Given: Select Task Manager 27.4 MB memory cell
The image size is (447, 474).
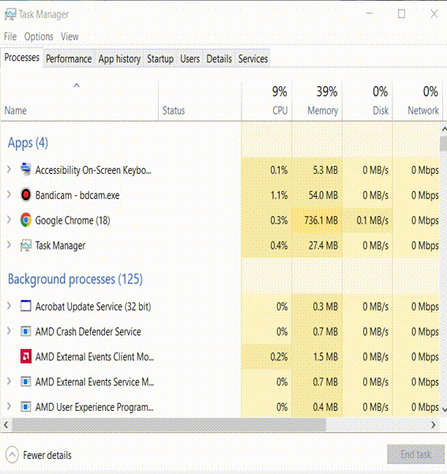Looking at the screenshot, I should pyautogui.click(x=317, y=246).
